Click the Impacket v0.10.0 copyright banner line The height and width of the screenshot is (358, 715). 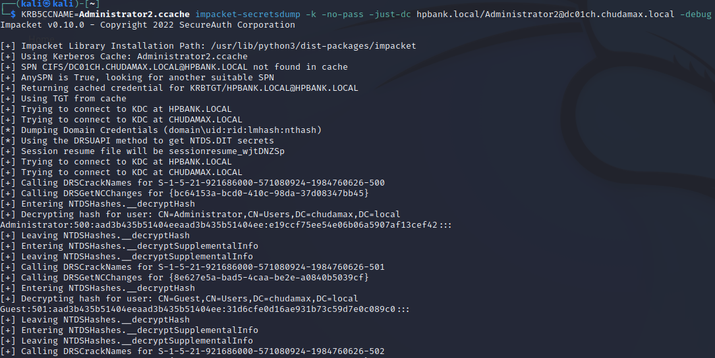tap(148, 24)
